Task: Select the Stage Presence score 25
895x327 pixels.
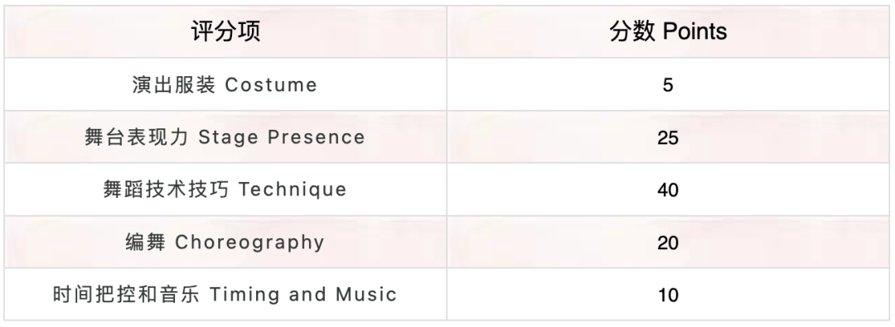Action: pos(668,137)
